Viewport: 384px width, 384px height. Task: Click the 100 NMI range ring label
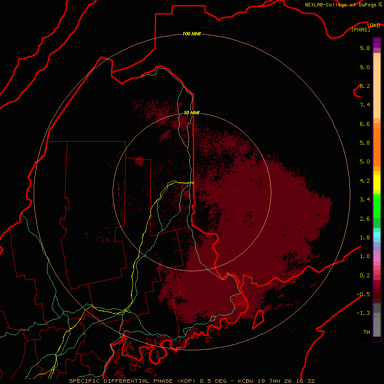click(192, 34)
